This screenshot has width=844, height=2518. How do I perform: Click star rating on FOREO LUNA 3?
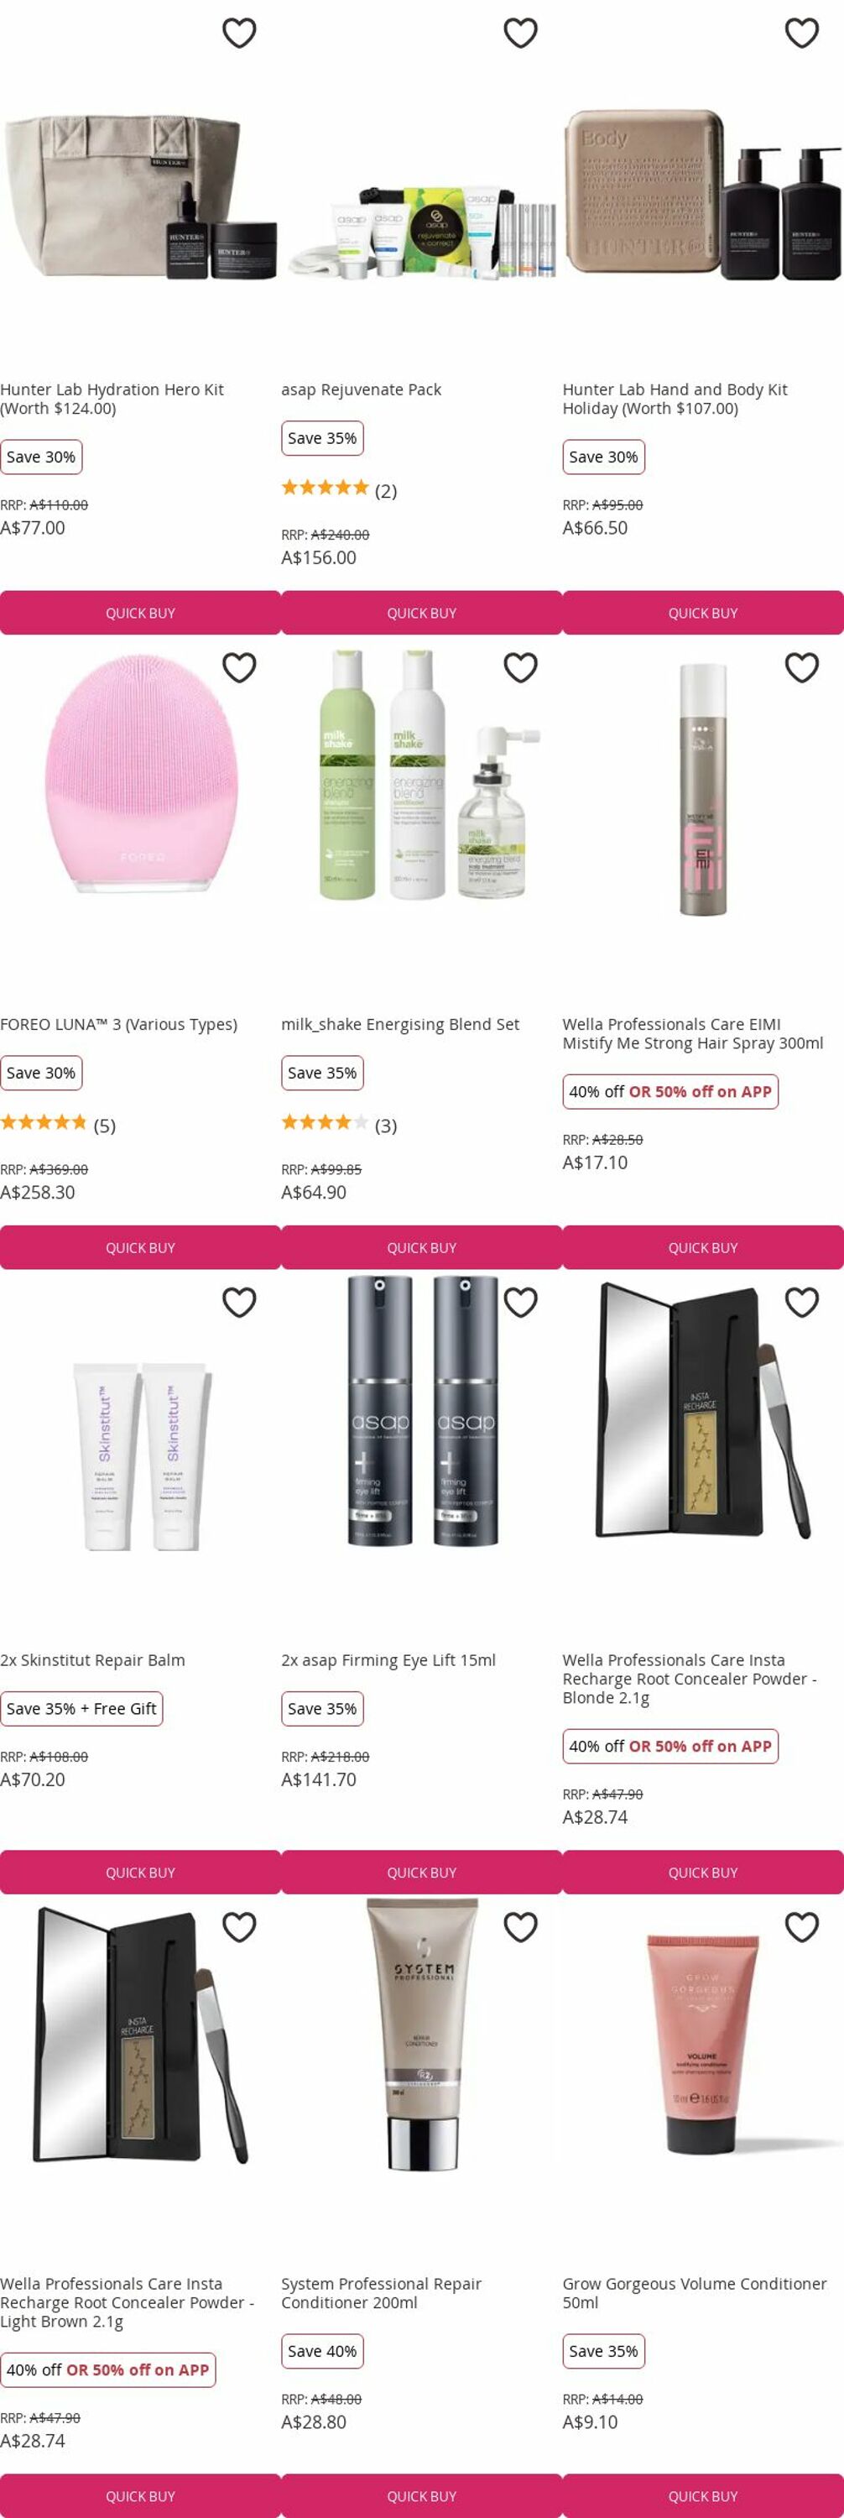[43, 1122]
